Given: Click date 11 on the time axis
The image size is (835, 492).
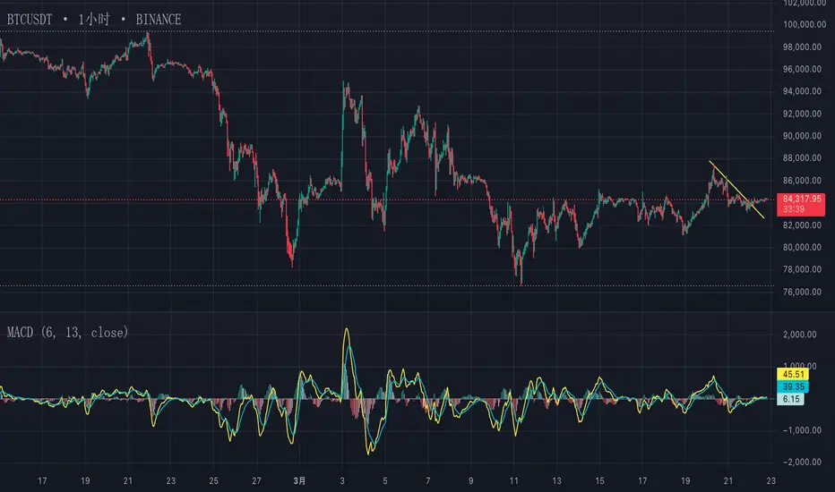Looking at the screenshot, I should 513,481.
